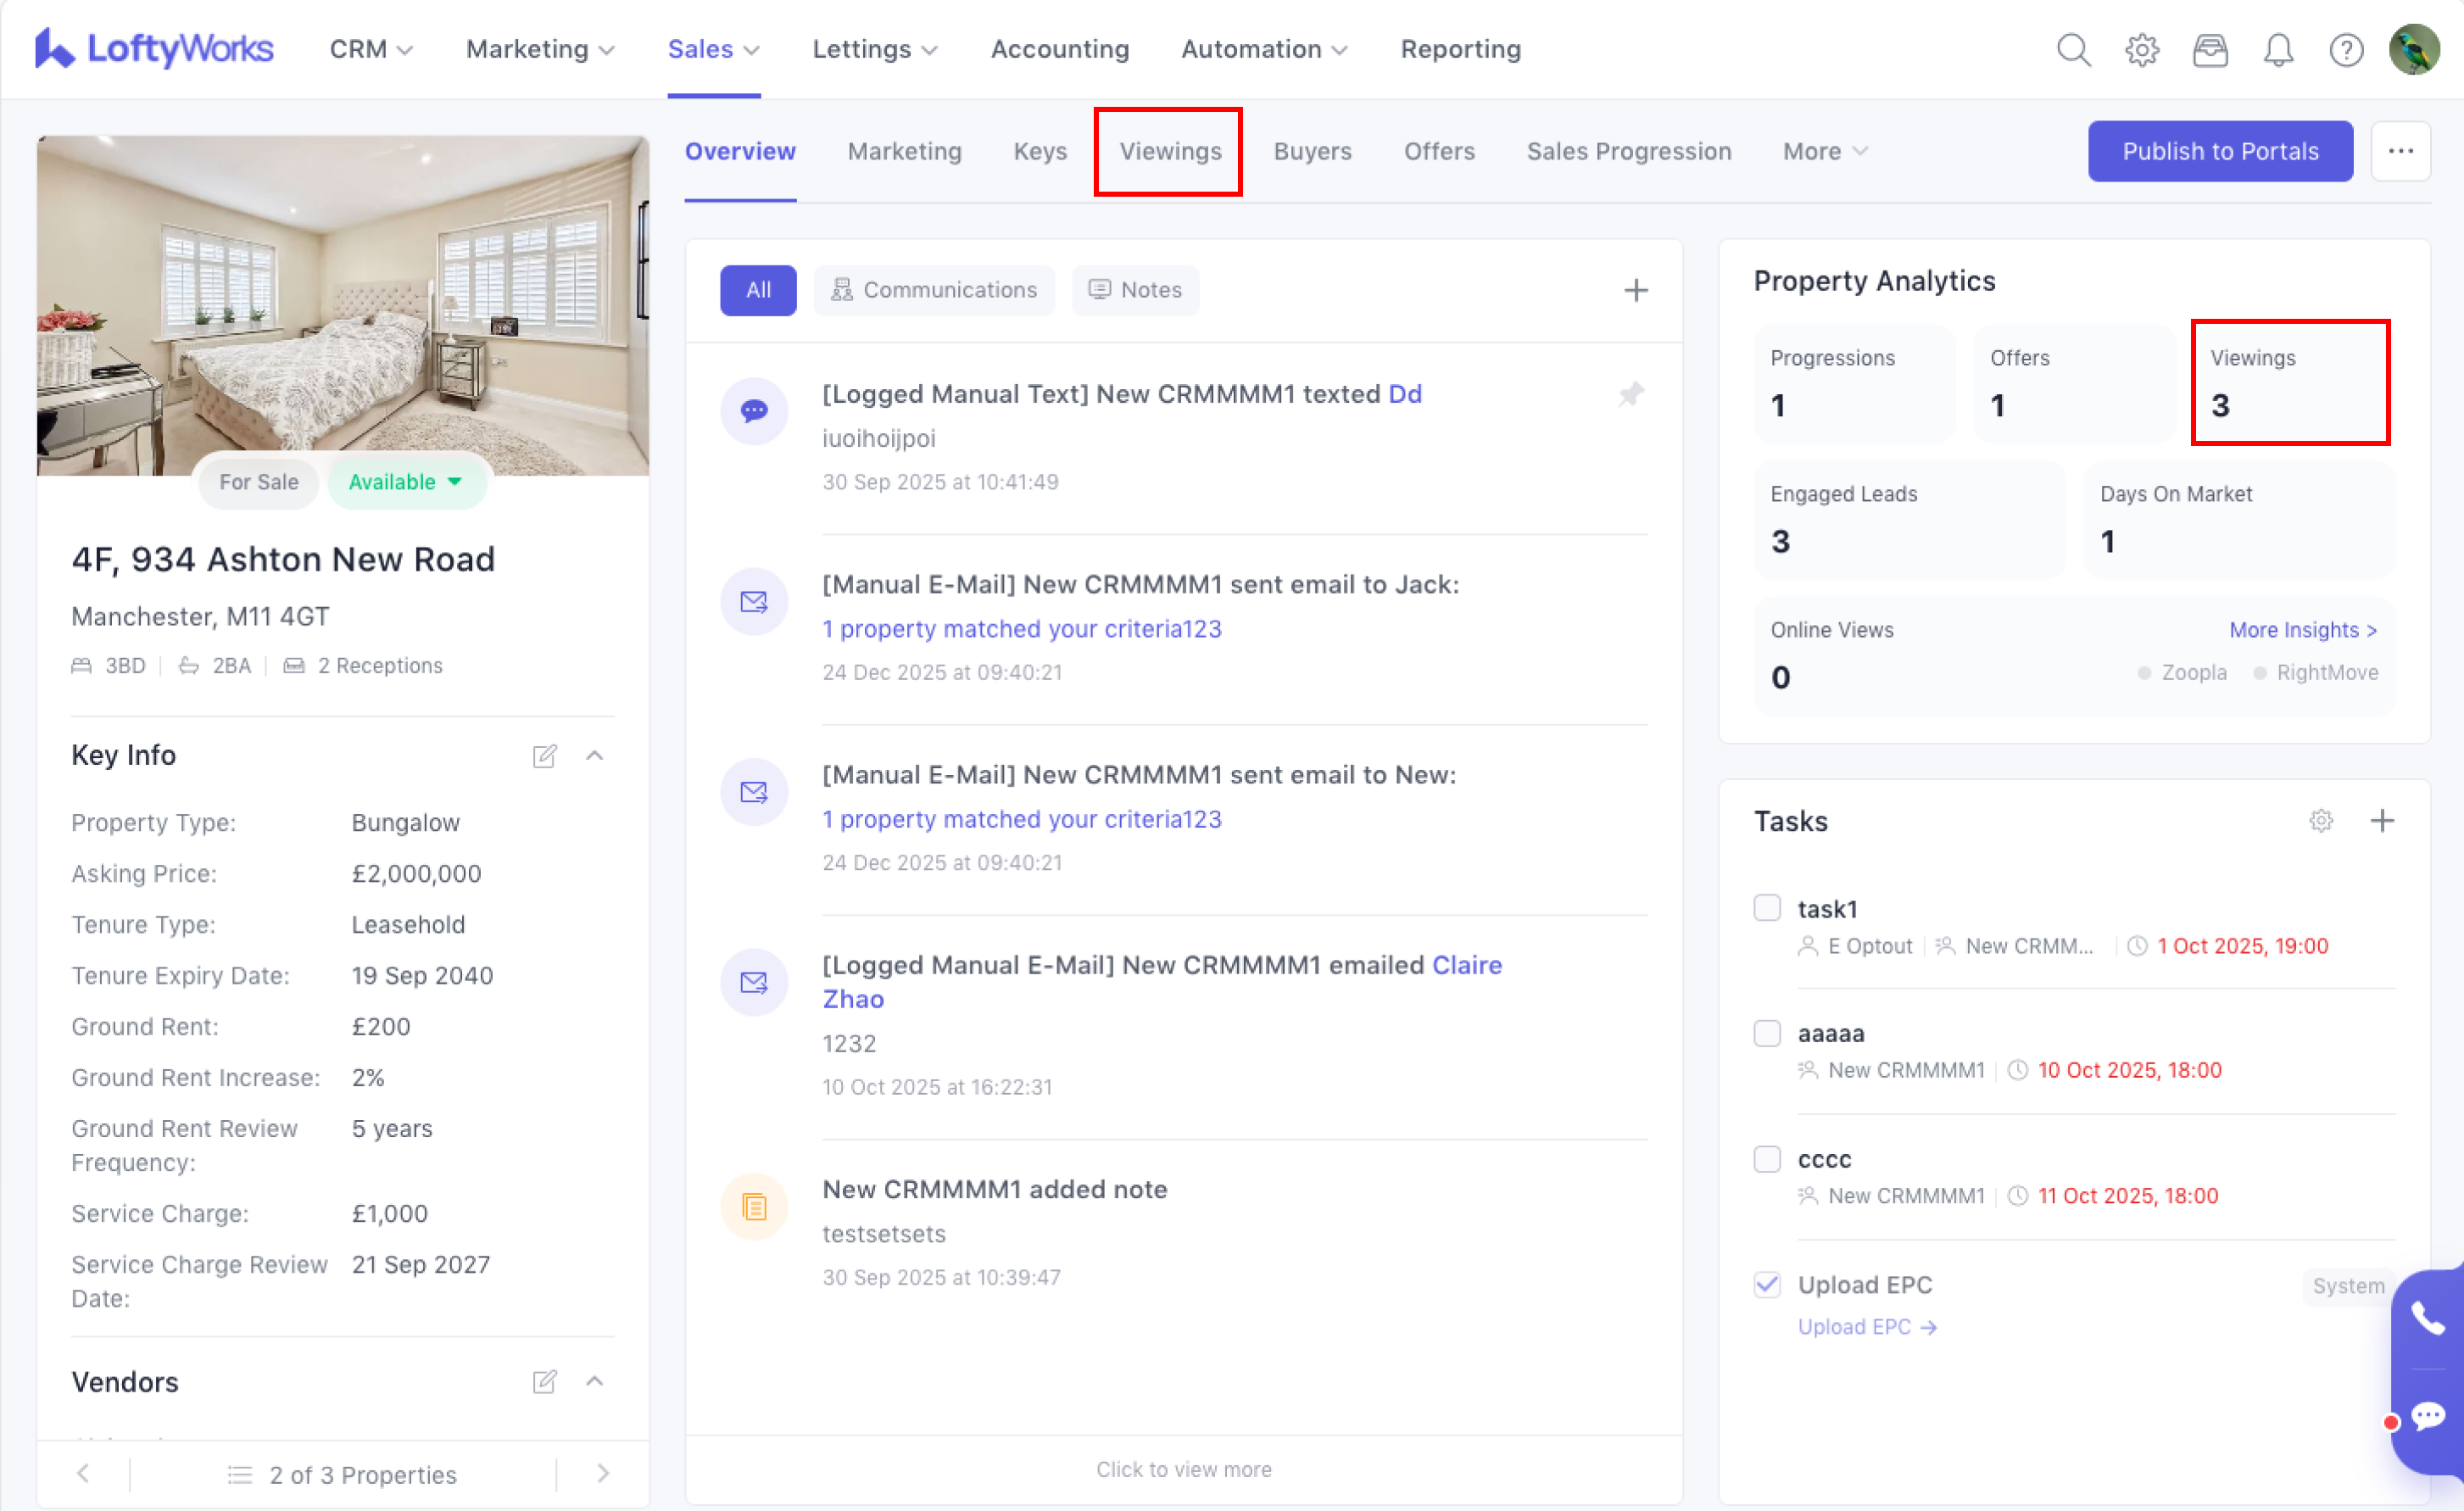Image resolution: width=2464 pixels, height=1511 pixels.
Task: Click the notifications bell icon
Action: pos(2278,49)
